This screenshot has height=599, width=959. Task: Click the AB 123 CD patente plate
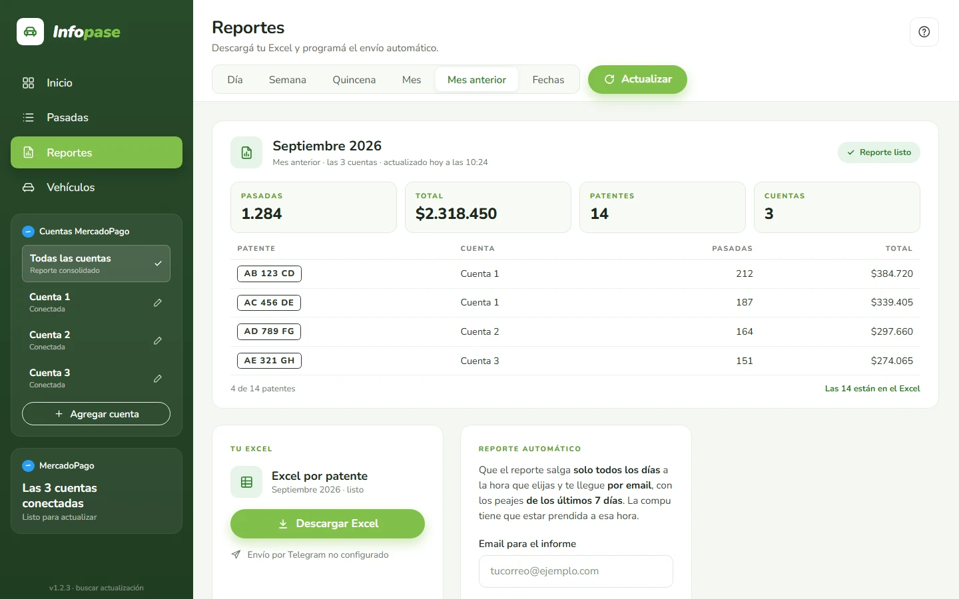click(x=269, y=274)
